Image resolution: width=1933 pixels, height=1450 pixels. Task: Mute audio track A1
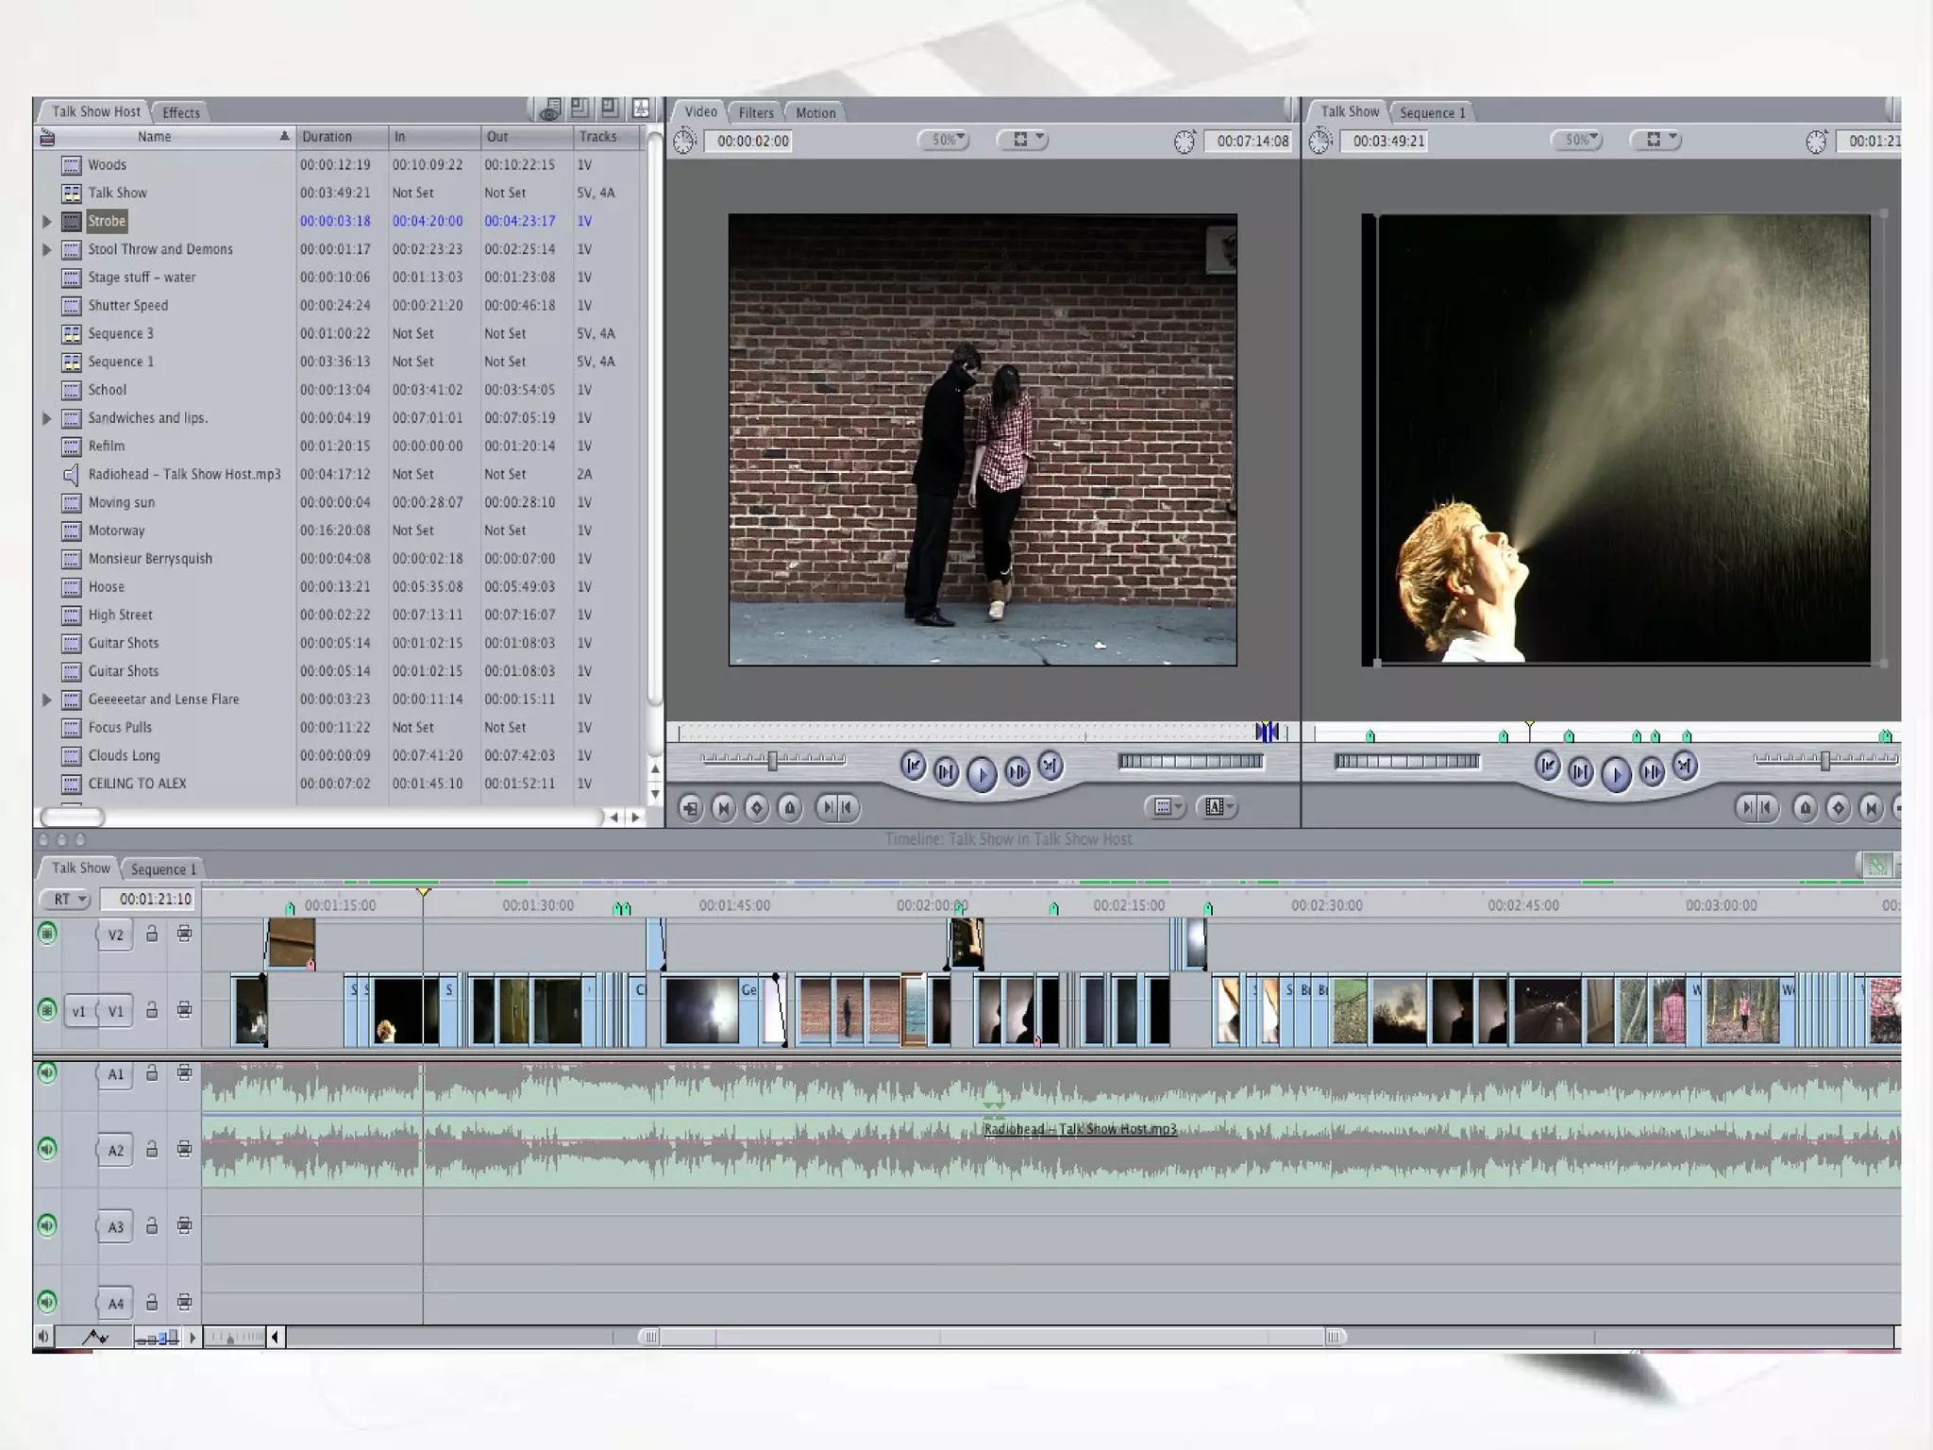pos(47,1073)
